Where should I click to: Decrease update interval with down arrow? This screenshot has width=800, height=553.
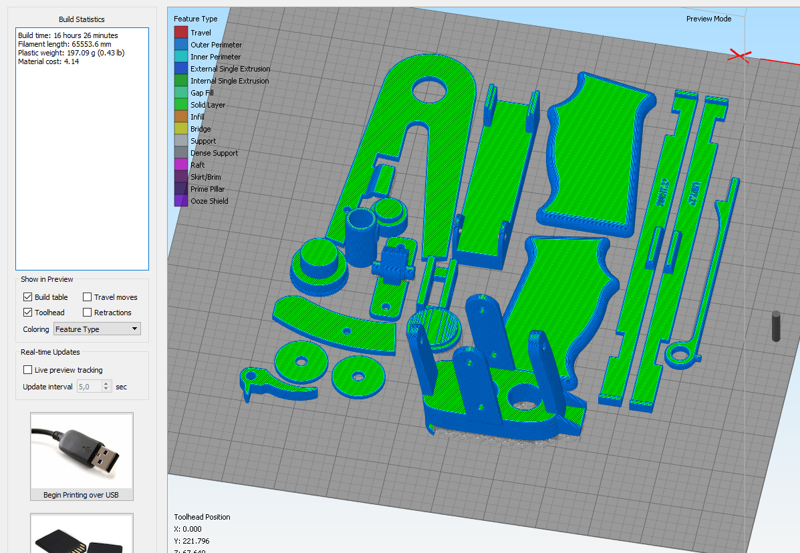[106, 389]
